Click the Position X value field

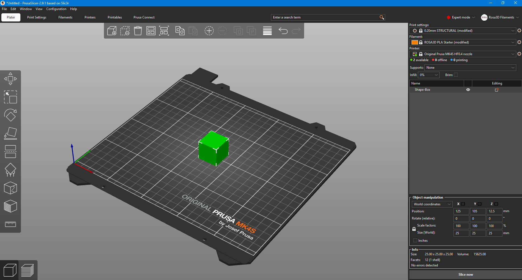click(x=461, y=211)
